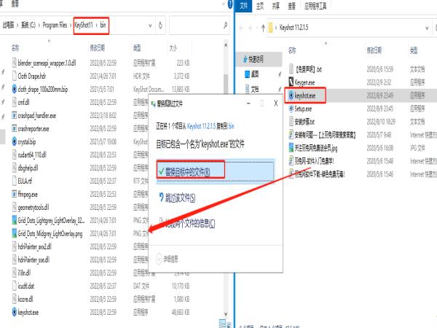Select the geometrytools.dll file
The height and width of the screenshot is (328, 437).
(34, 207)
